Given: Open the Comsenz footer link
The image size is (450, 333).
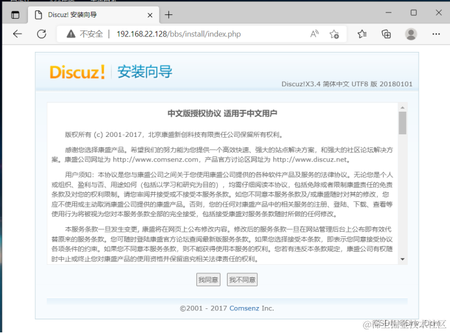Looking at the screenshot, I should (x=245, y=308).
